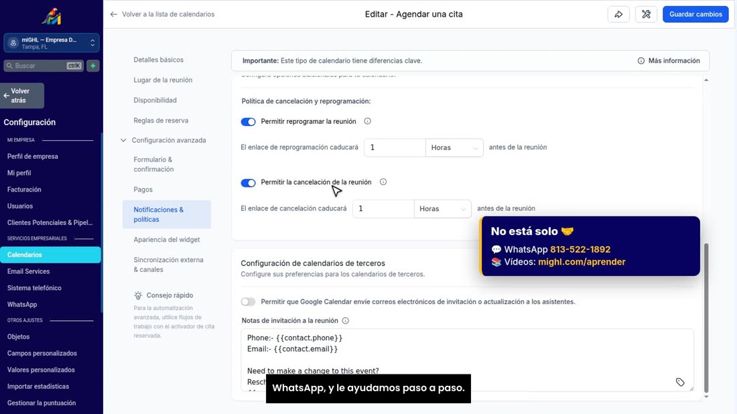Open Formulario & confirmación section
Screen dimensions: 737x414
click(x=153, y=165)
